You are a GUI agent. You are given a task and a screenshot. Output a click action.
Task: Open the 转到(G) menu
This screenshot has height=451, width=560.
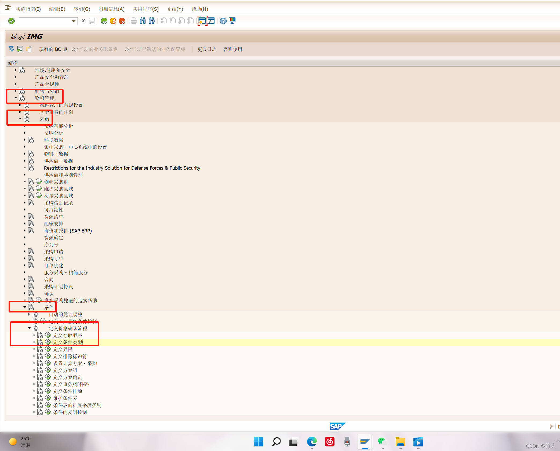[82, 9]
